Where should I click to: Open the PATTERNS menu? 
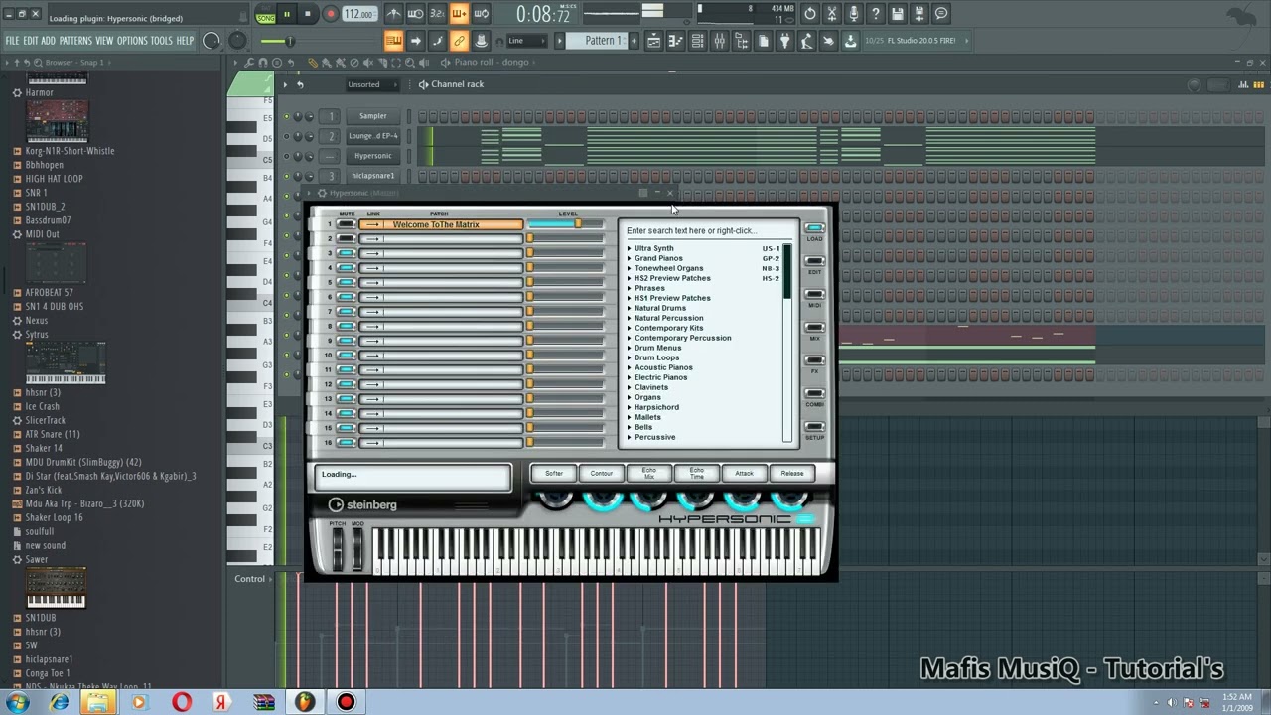[x=75, y=41]
